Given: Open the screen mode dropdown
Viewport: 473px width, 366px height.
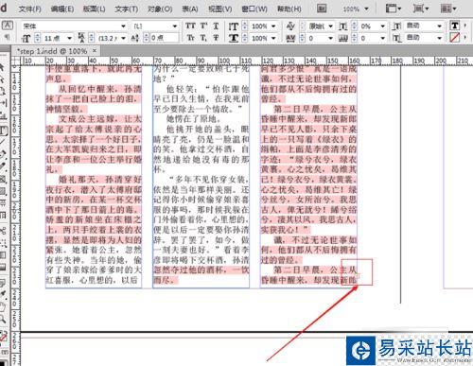Looking at the screenshot, I should coord(422,9).
